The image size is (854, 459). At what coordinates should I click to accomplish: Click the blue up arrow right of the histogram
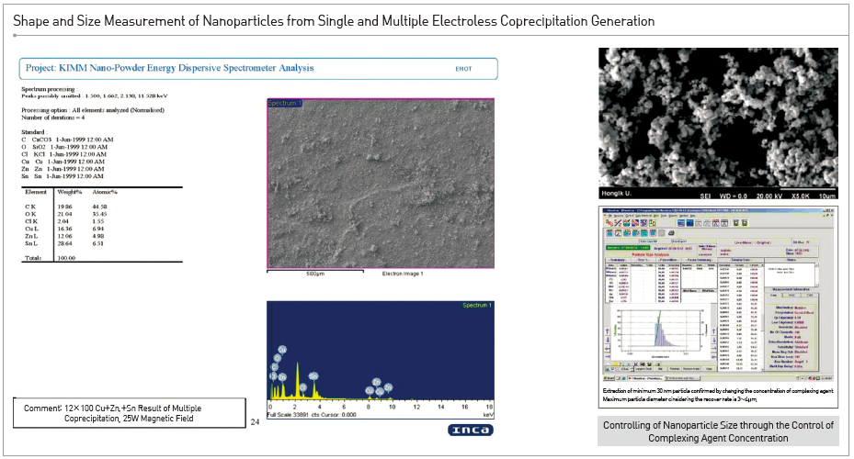(713, 331)
